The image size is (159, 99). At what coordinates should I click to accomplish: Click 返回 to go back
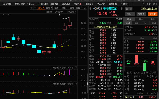(155, 4)
